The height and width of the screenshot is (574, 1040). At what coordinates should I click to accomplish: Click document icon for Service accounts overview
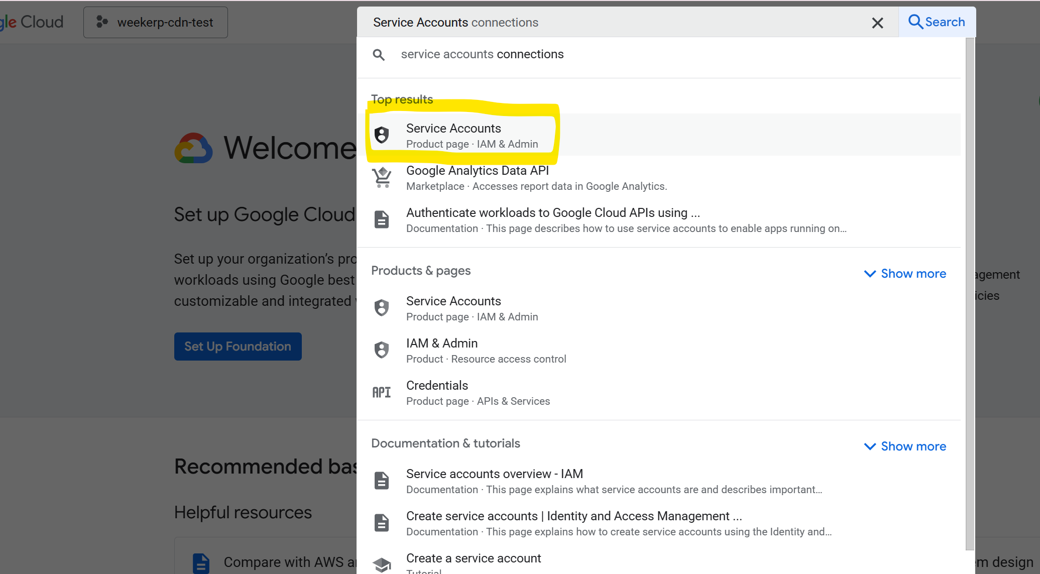coord(382,481)
